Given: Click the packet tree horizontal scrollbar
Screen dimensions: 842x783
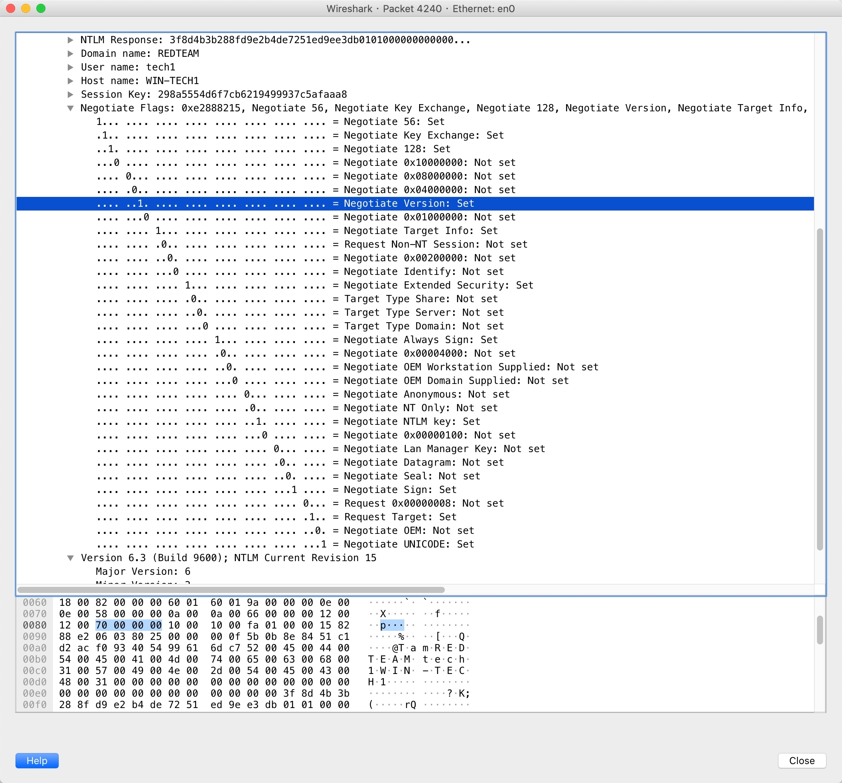Looking at the screenshot, I should click(231, 590).
